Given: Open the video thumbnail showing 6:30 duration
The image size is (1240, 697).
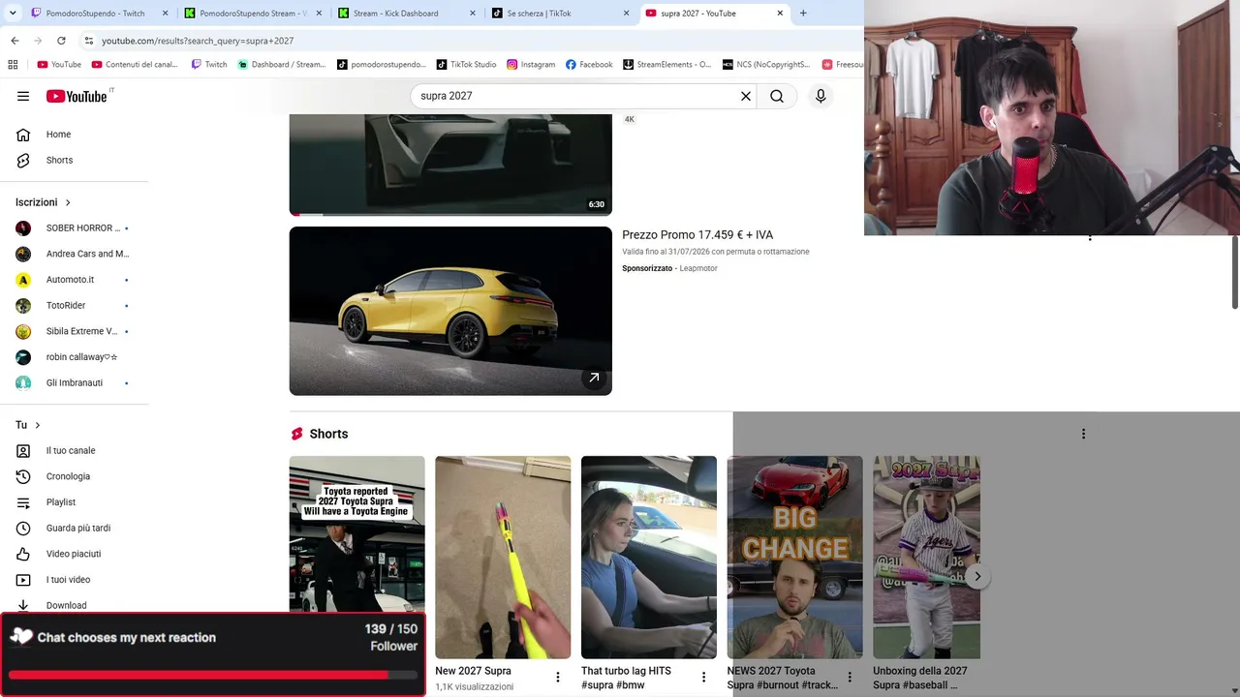Looking at the screenshot, I should (x=450, y=165).
